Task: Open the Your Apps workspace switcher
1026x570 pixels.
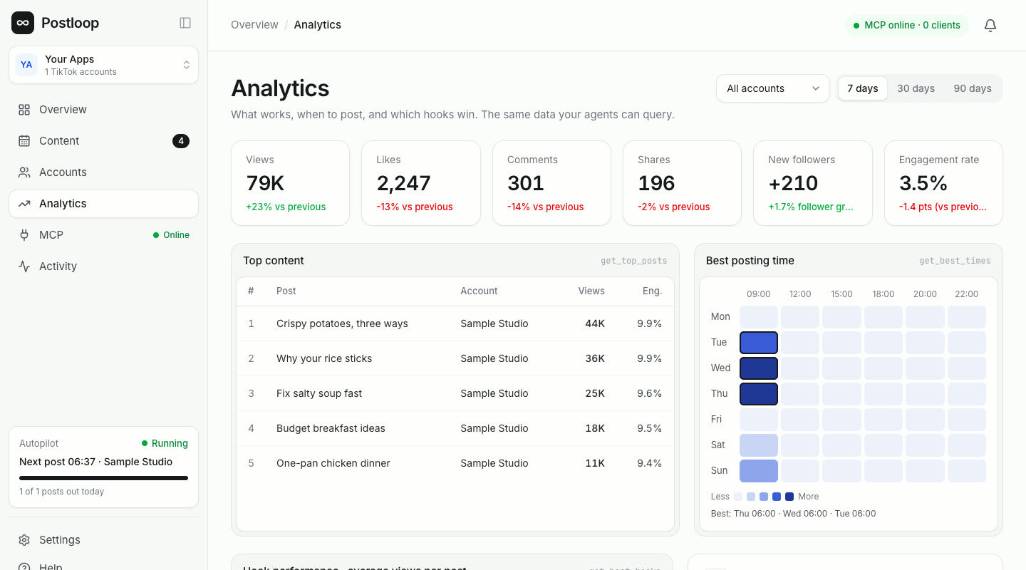Action: tap(103, 65)
